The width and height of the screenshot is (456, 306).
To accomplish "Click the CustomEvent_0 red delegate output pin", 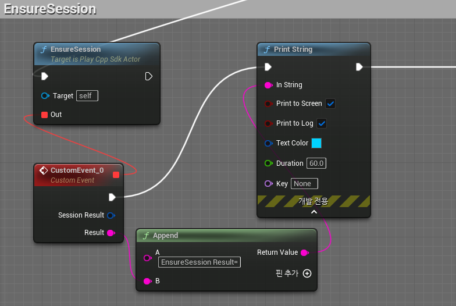I will point(116,175).
